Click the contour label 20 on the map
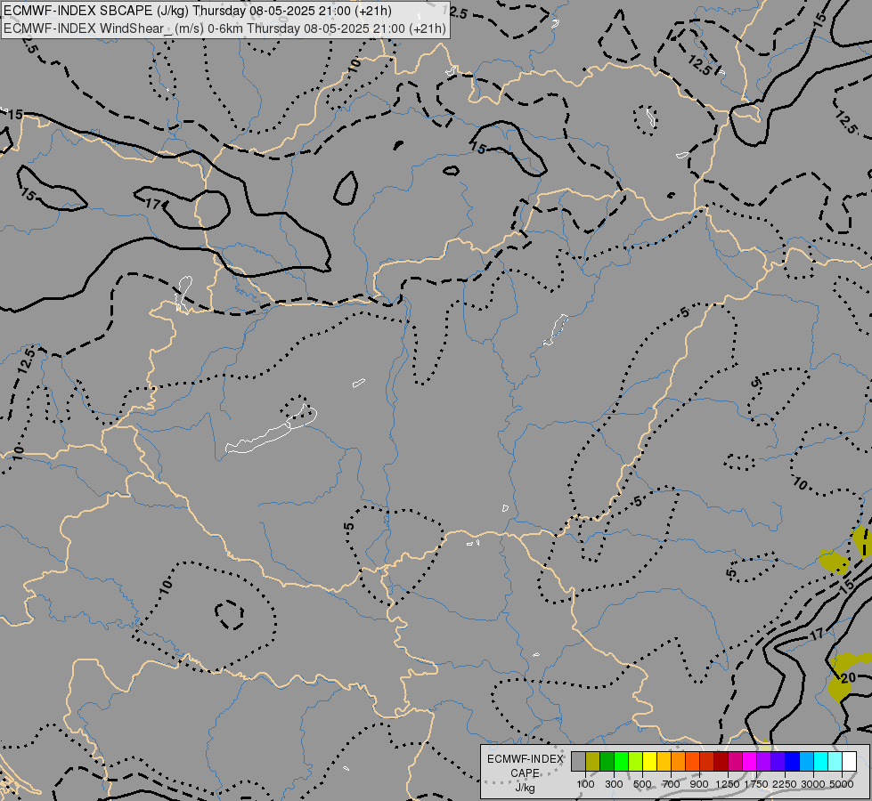872x801 pixels. [x=848, y=678]
